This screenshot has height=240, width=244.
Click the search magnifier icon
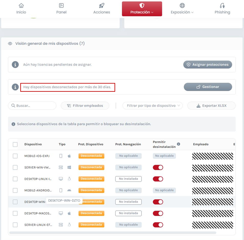tap(13, 106)
